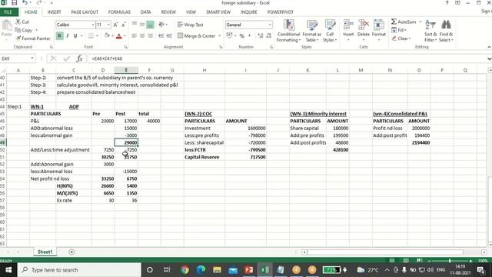Click the Insert cells icon
This screenshot has height=277, width=492.
[348, 25]
